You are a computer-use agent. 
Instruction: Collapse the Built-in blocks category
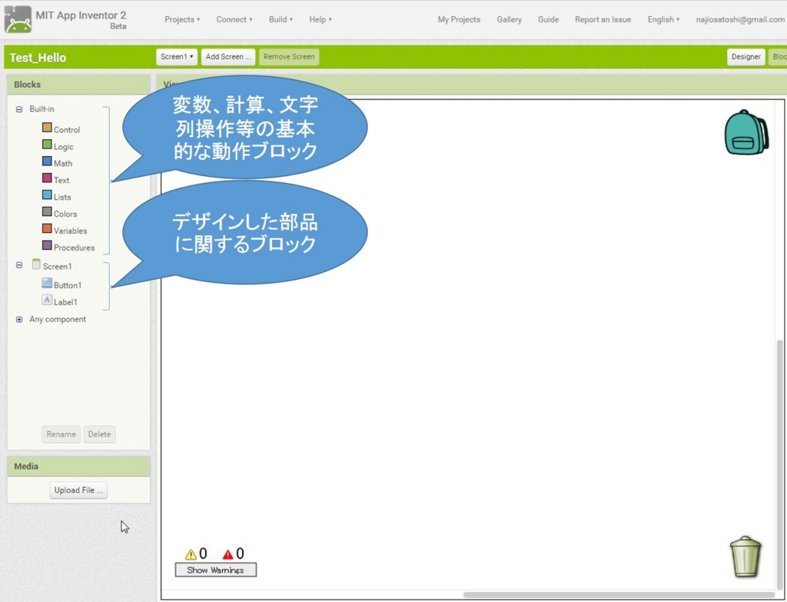18,108
